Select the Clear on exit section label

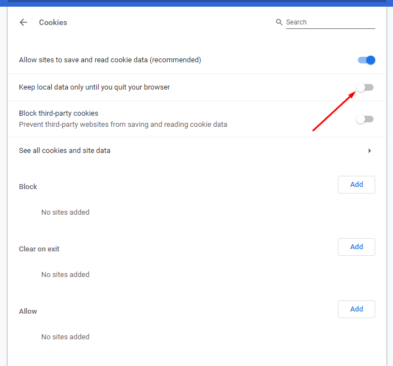coord(39,249)
